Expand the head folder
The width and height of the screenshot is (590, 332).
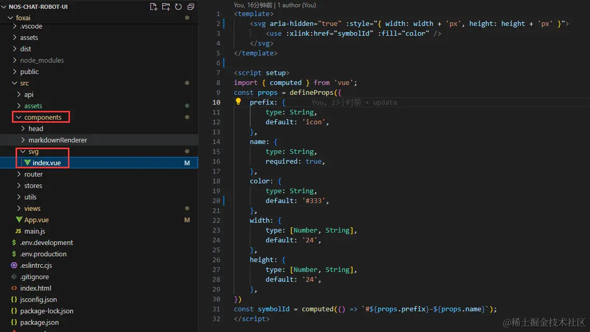23,128
